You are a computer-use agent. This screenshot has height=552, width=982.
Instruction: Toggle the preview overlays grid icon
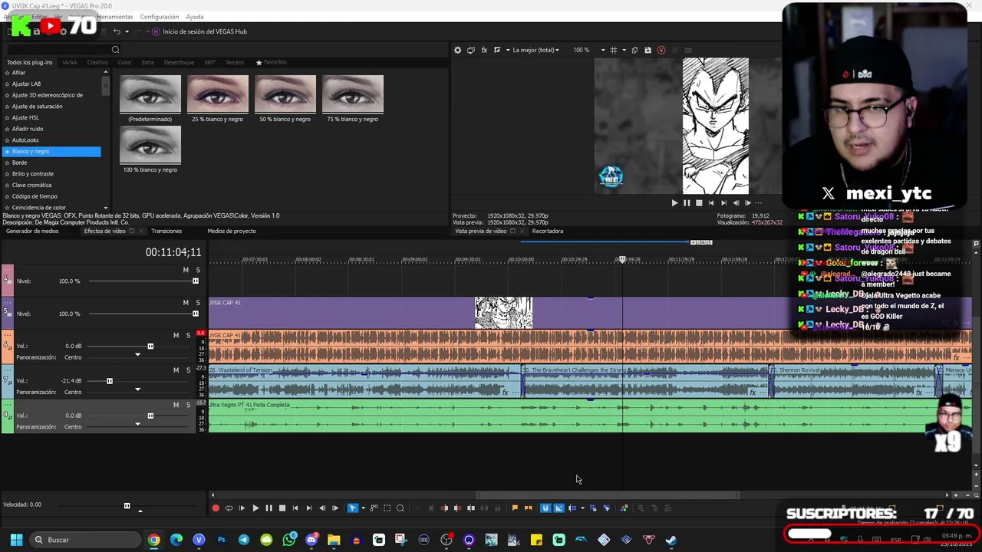tap(613, 50)
